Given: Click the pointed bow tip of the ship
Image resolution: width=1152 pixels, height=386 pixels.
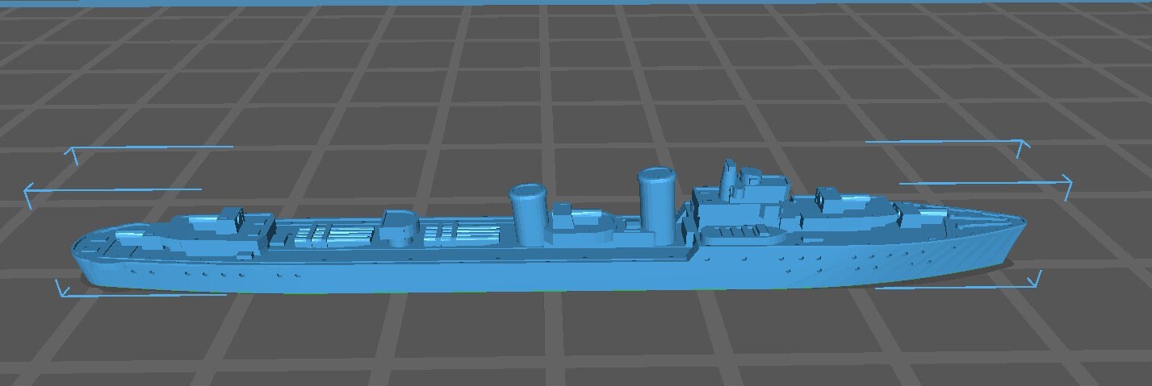Looking at the screenshot, I should coord(1024,221).
